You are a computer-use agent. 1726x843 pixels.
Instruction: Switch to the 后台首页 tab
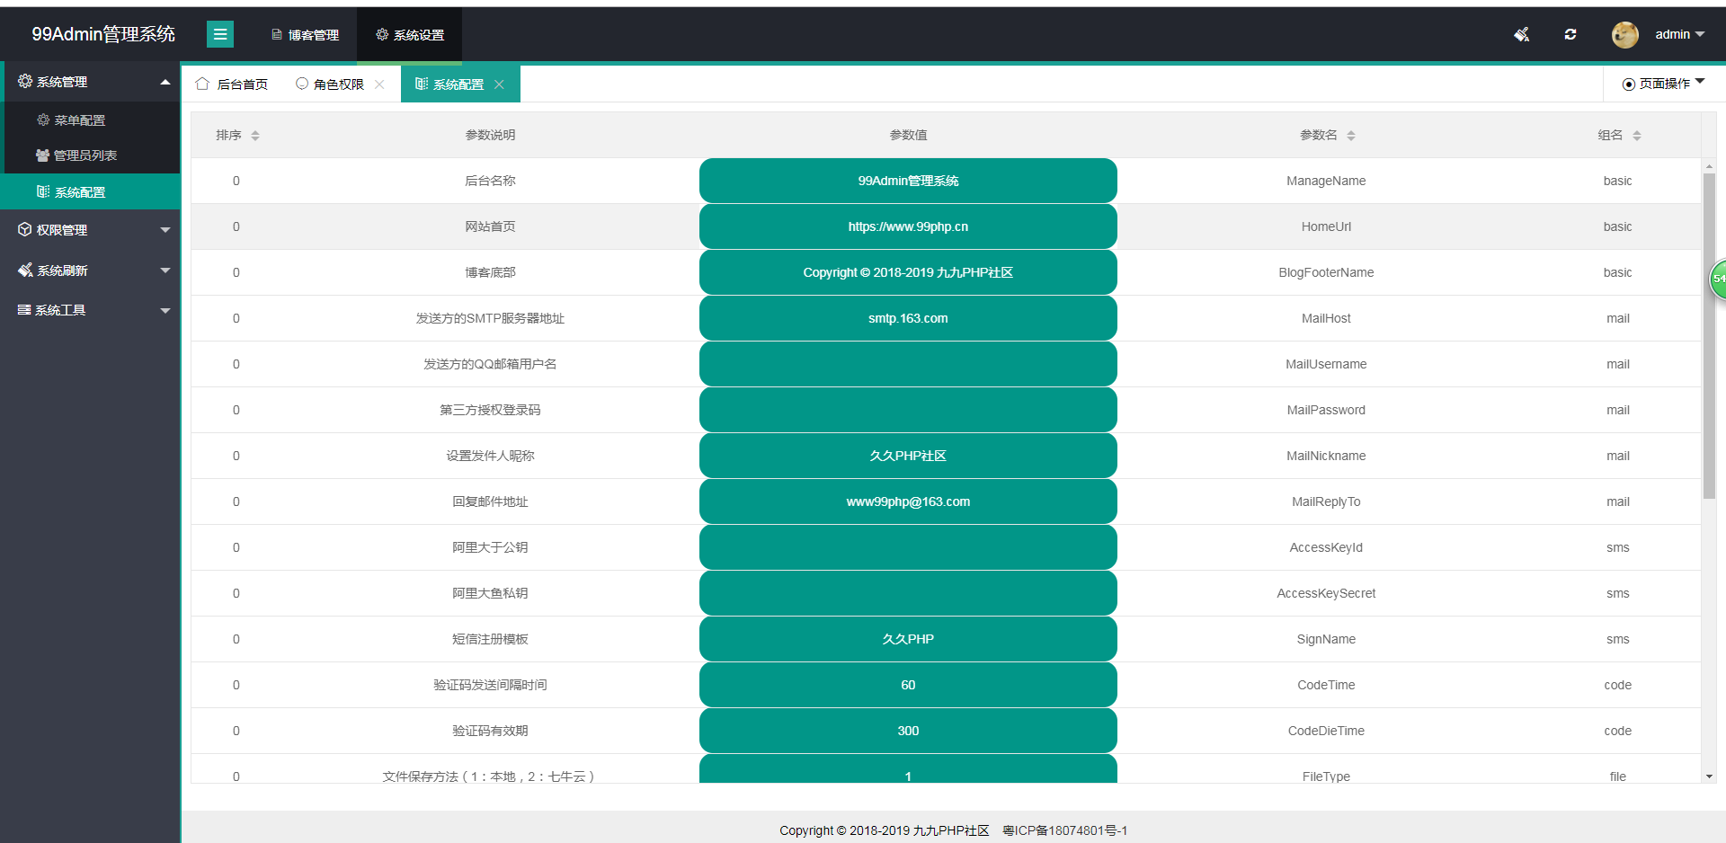point(233,84)
